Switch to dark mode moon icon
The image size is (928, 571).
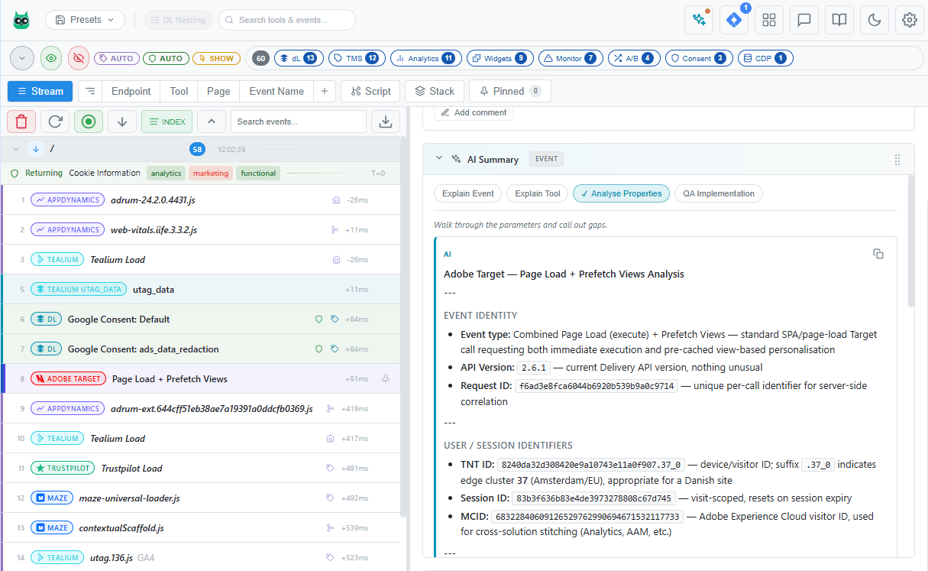875,20
